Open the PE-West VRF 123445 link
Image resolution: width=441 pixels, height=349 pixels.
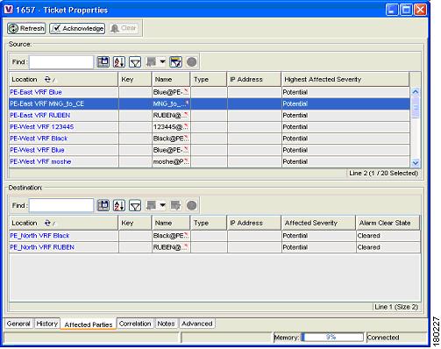point(42,127)
